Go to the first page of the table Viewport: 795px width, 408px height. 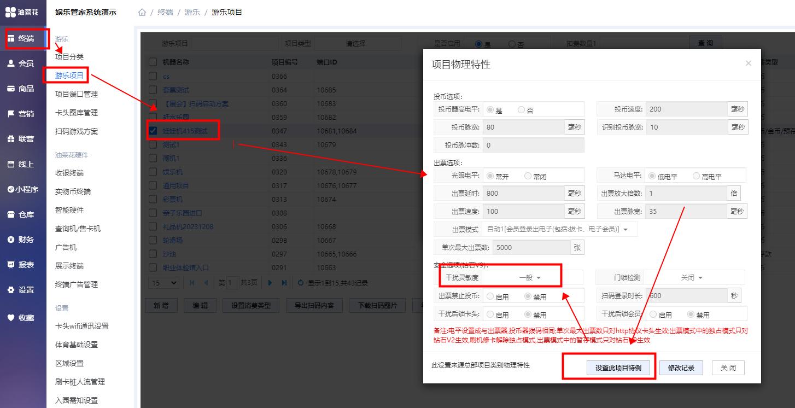click(x=192, y=283)
